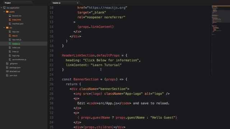
Task: Open App.js via its orange file icon
Action: click(x=10, y=35)
